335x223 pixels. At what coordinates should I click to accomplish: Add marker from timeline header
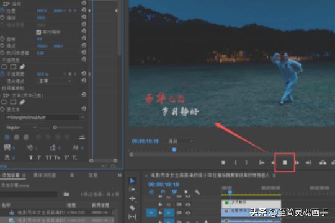click(x=186, y=192)
